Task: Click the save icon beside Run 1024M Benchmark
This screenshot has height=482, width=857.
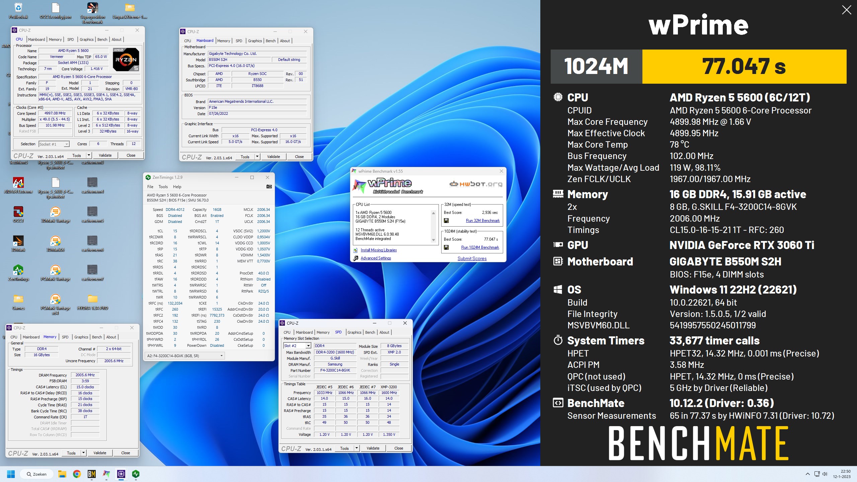Action: pyautogui.click(x=446, y=247)
